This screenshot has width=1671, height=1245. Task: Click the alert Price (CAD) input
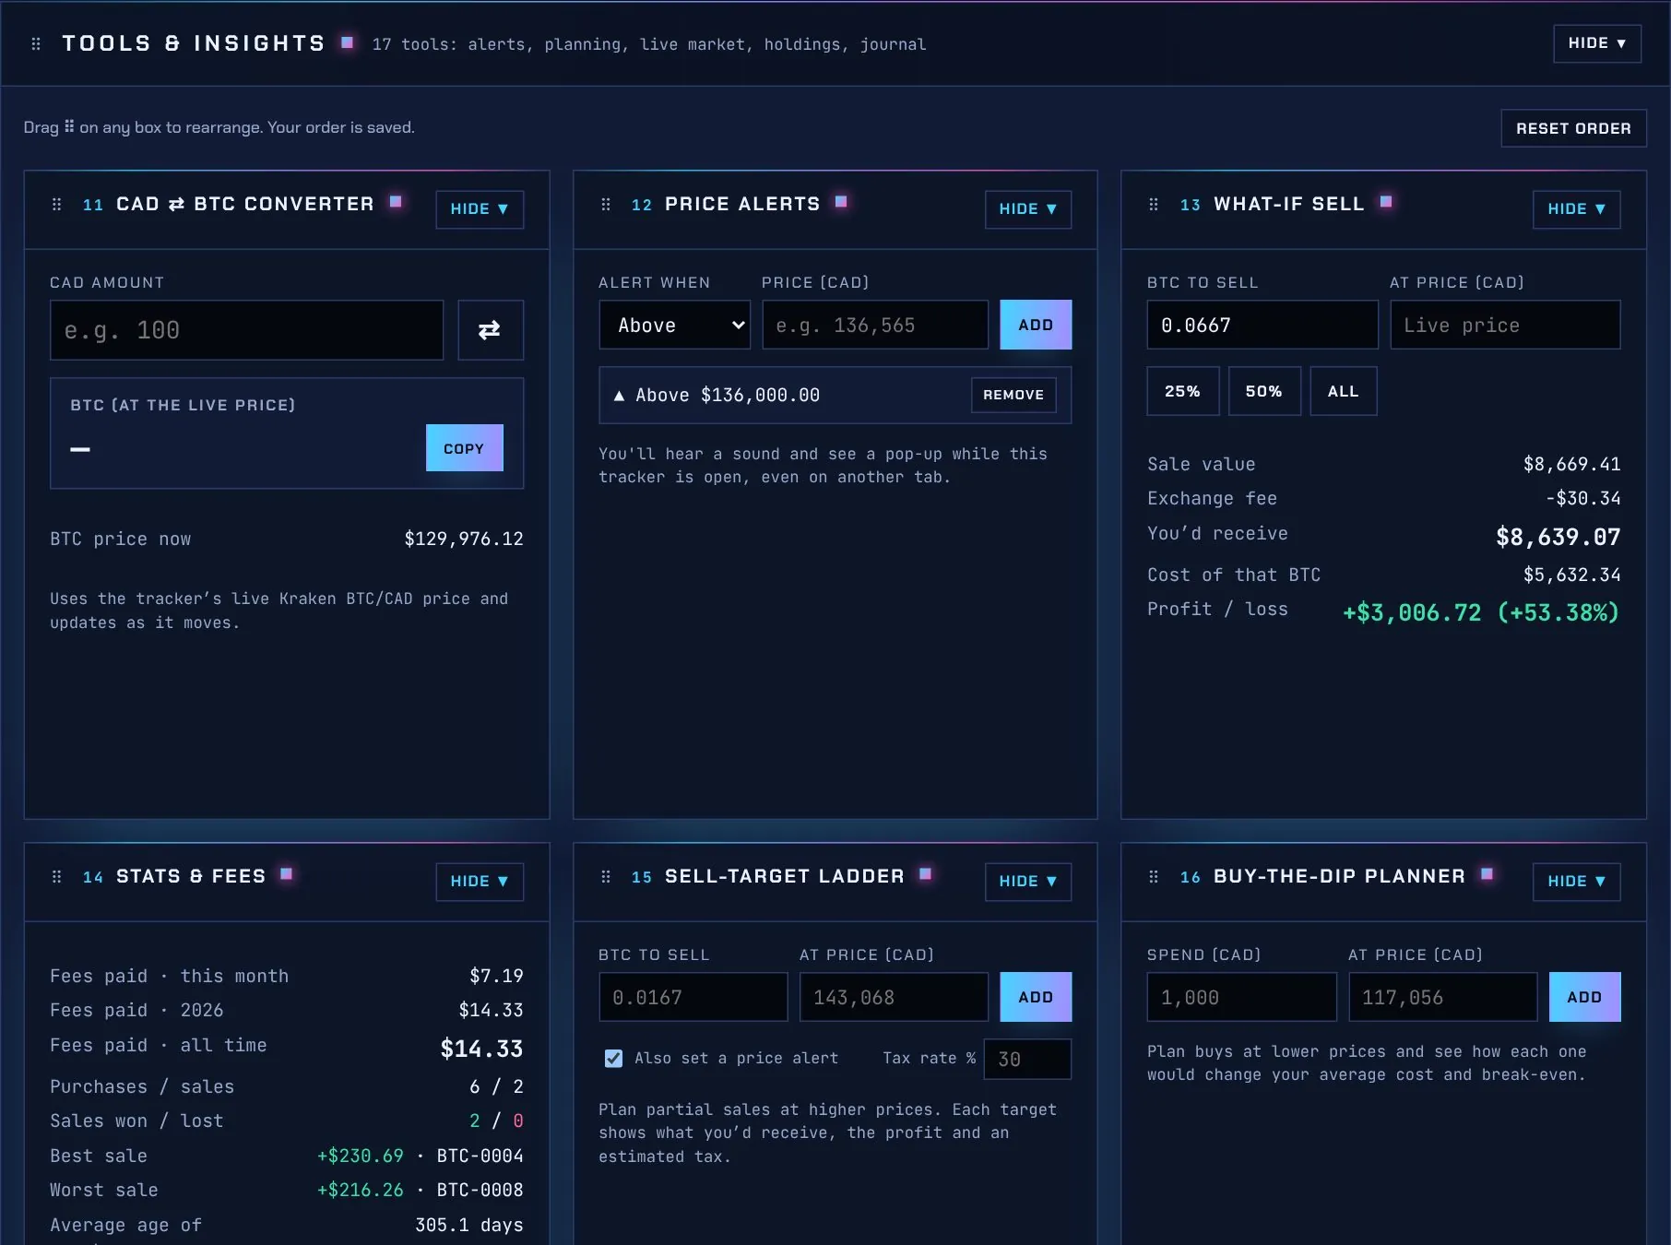(x=875, y=325)
